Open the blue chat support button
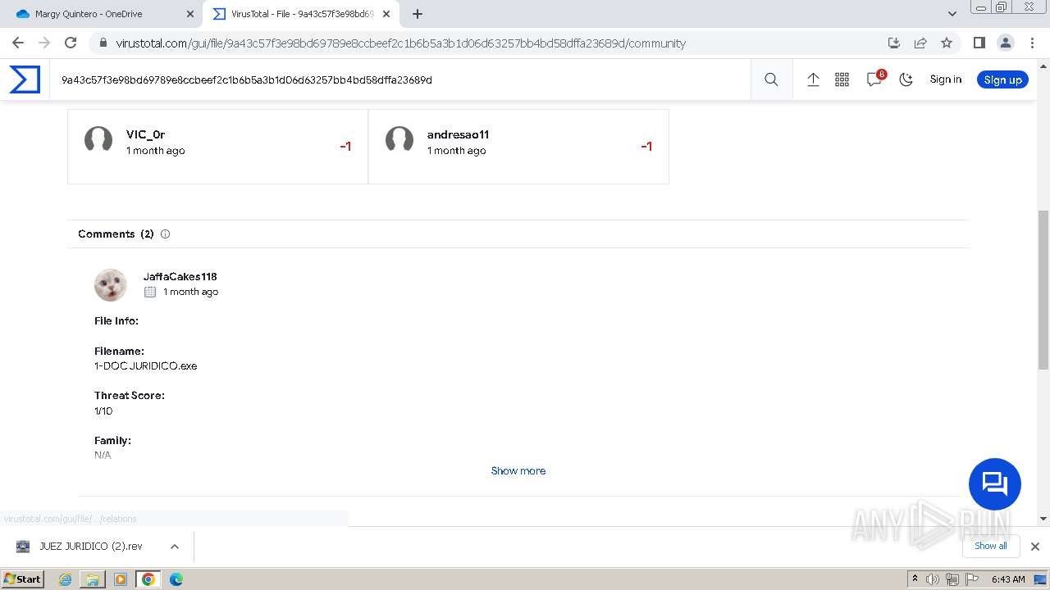Image resolution: width=1050 pixels, height=590 pixels. 995,483
